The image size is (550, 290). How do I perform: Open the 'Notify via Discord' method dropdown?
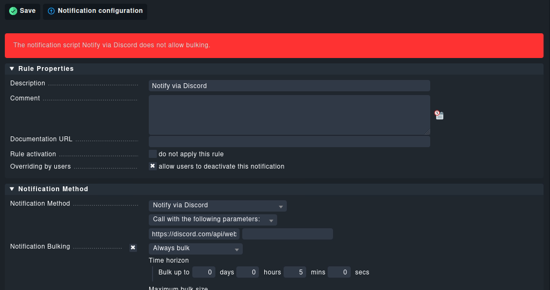coord(217,206)
